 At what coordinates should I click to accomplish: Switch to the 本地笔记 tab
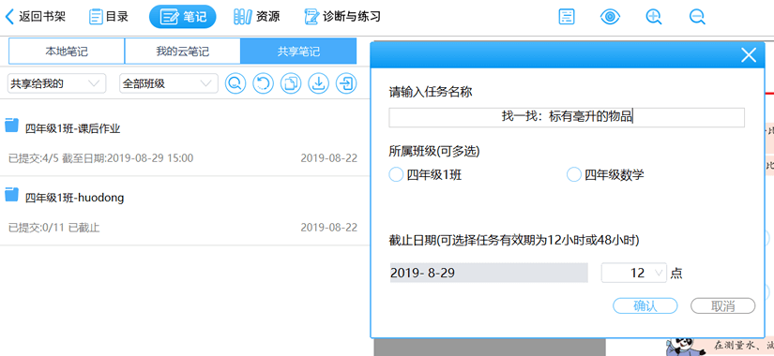tap(67, 52)
